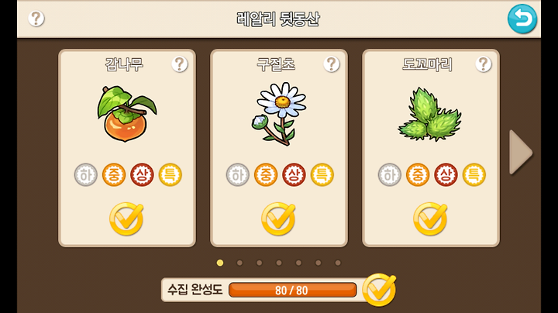This screenshot has height=313, width=558.
Task: Click the collection completion checkmark beside 80 / 80
Action: pos(379,290)
